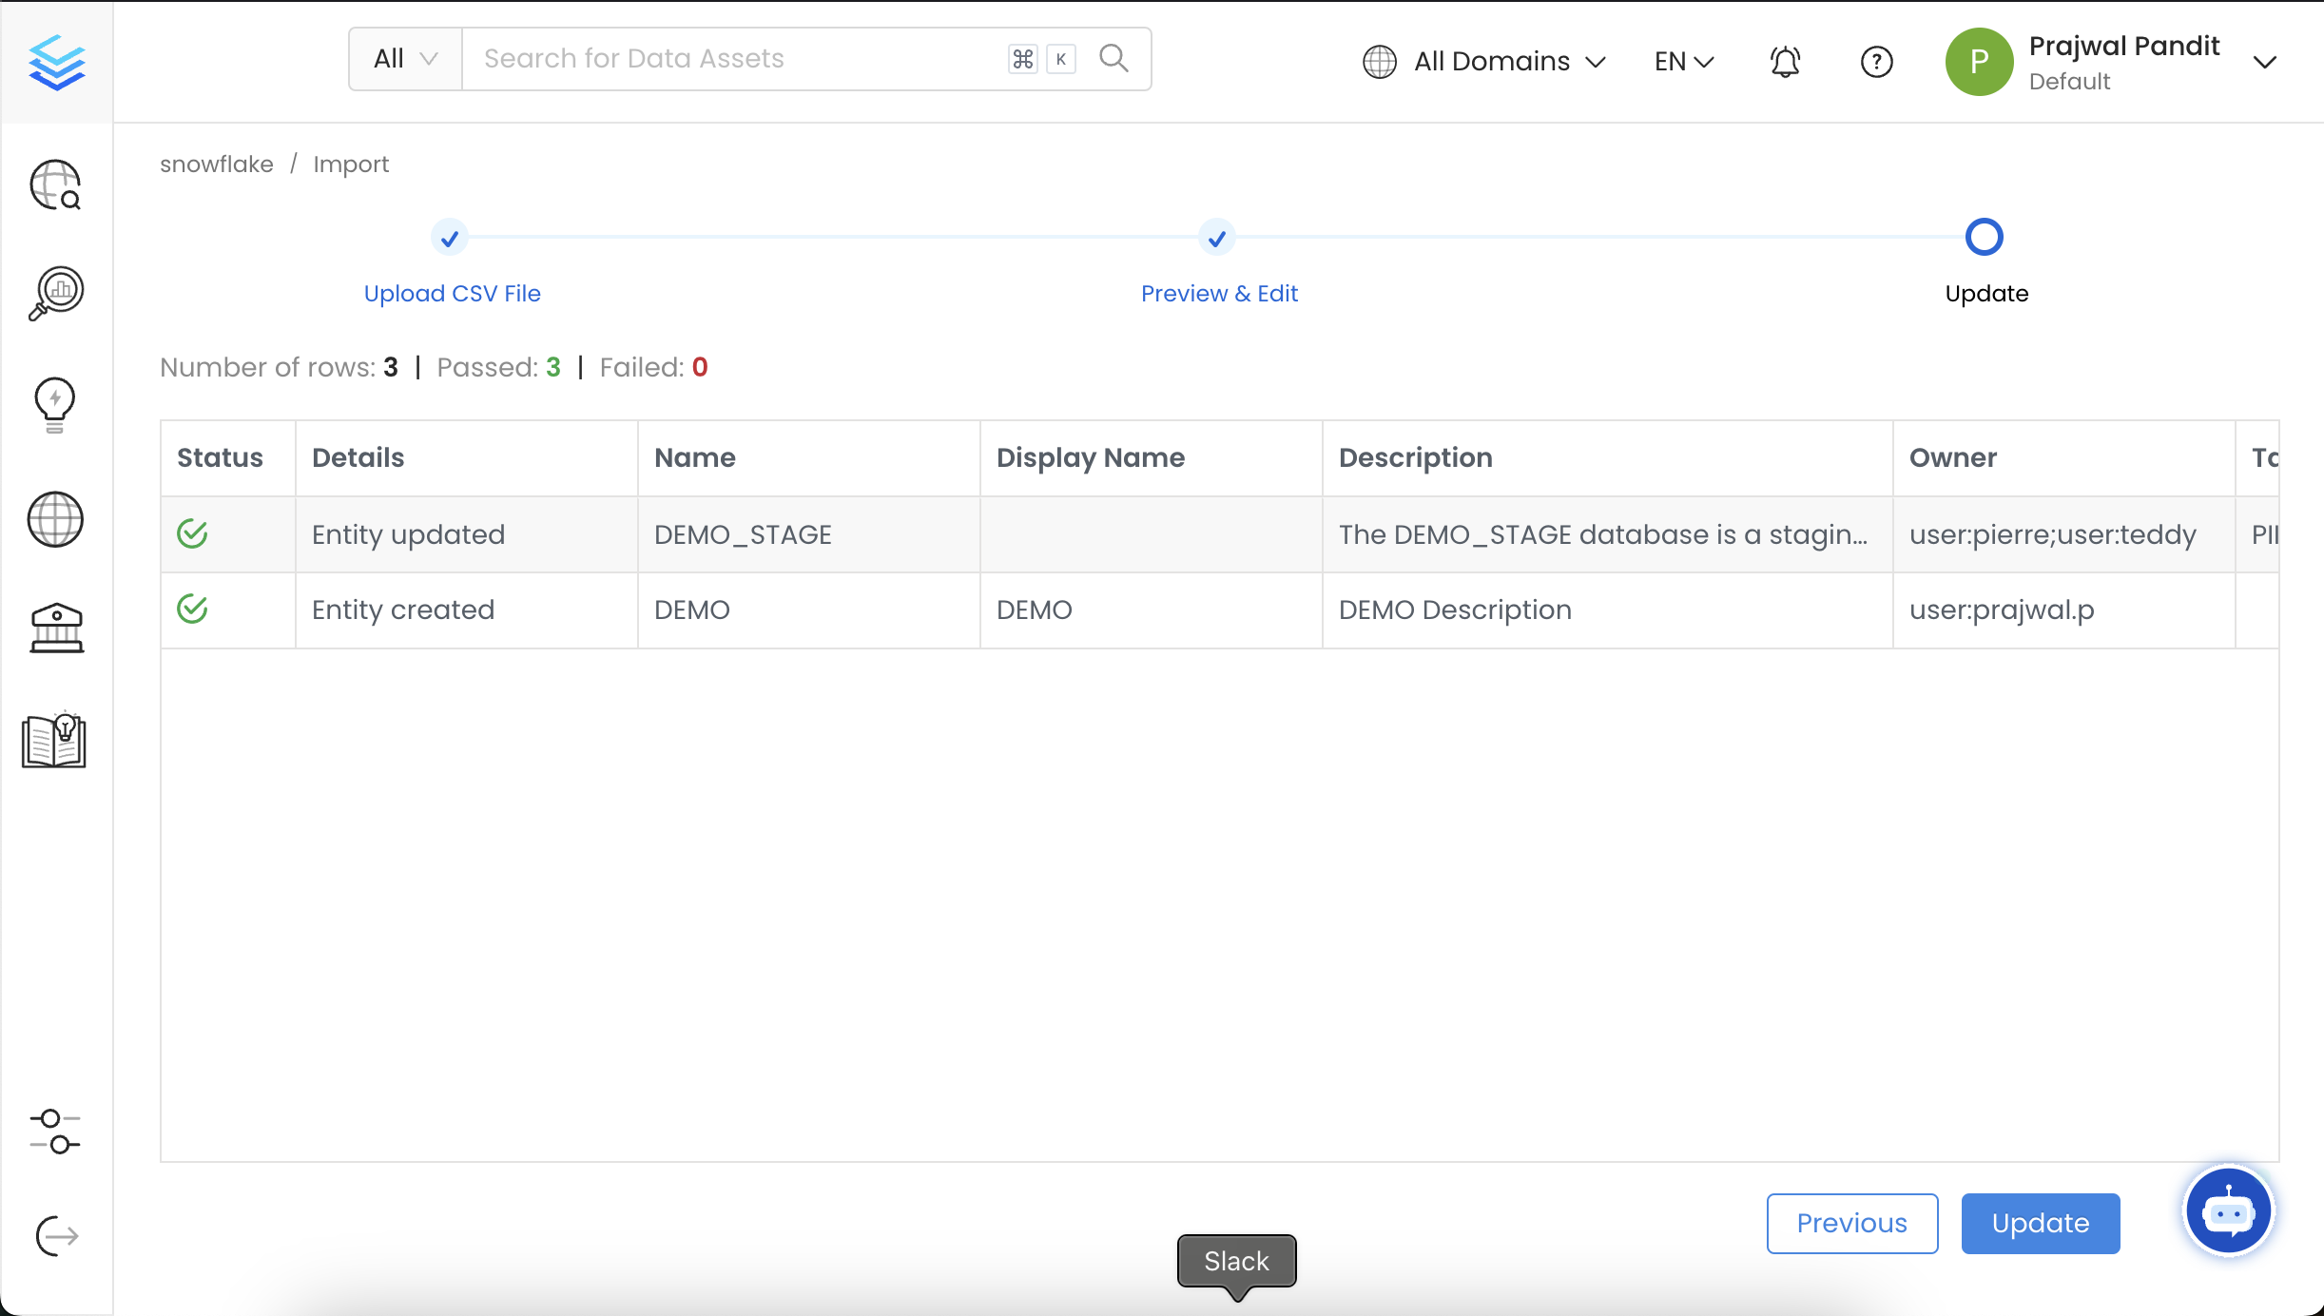The width and height of the screenshot is (2324, 1316).
Task: Click the app logo in top-left corner
Action: coord(55,61)
